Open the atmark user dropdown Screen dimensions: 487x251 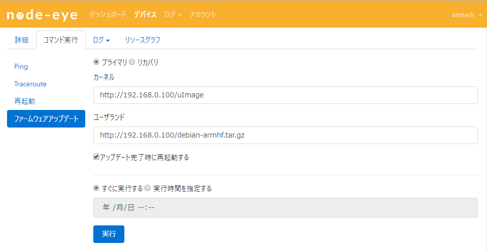pyautogui.click(x=467, y=15)
